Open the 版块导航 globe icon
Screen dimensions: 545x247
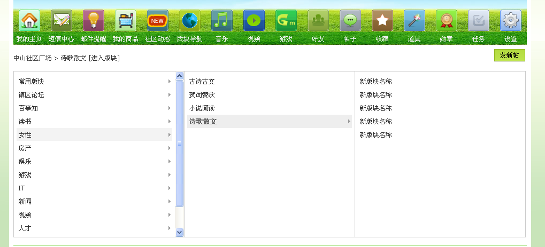[190, 20]
